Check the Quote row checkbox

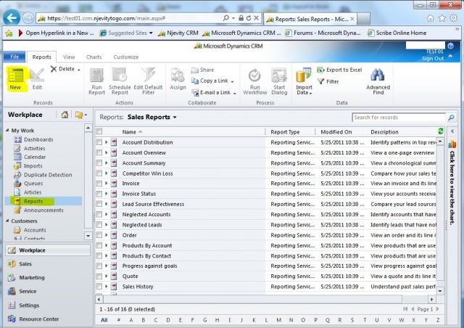[x=99, y=276]
